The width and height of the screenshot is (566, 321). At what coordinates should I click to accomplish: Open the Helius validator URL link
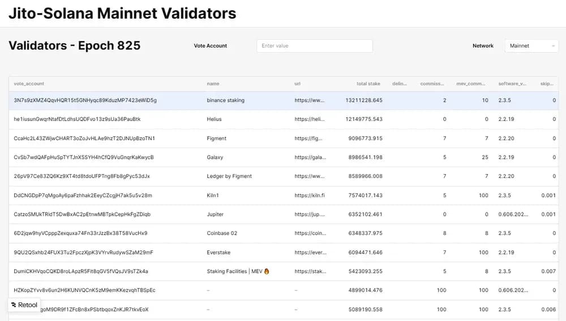coord(310,119)
